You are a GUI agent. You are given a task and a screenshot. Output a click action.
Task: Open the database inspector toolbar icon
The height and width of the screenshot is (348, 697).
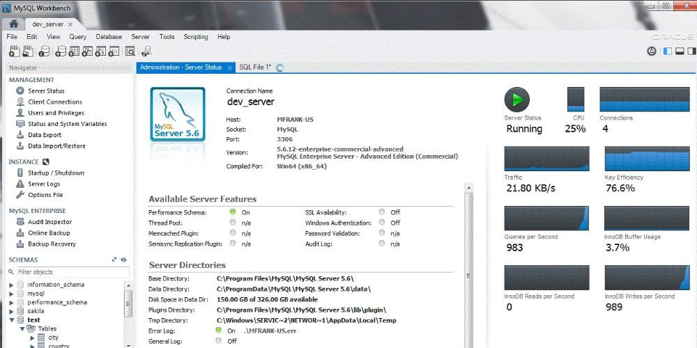pos(44,52)
